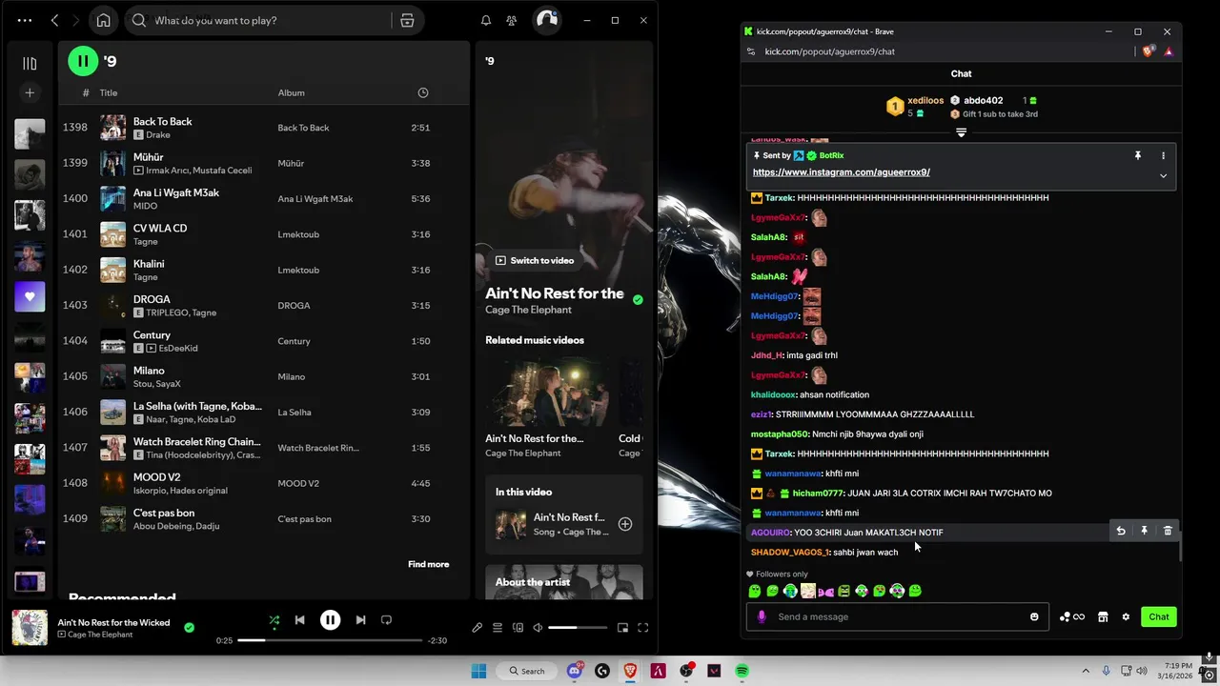
Task: Reply to the AGOUIRO chat message
Action: point(1121,531)
